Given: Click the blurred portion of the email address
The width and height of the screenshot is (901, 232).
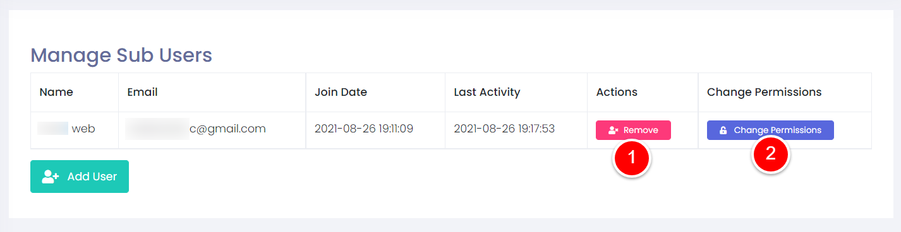Looking at the screenshot, I should click(157, 129).
